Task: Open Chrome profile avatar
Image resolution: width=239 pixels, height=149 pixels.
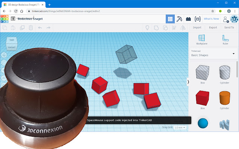Action: (x=229, y=11)
